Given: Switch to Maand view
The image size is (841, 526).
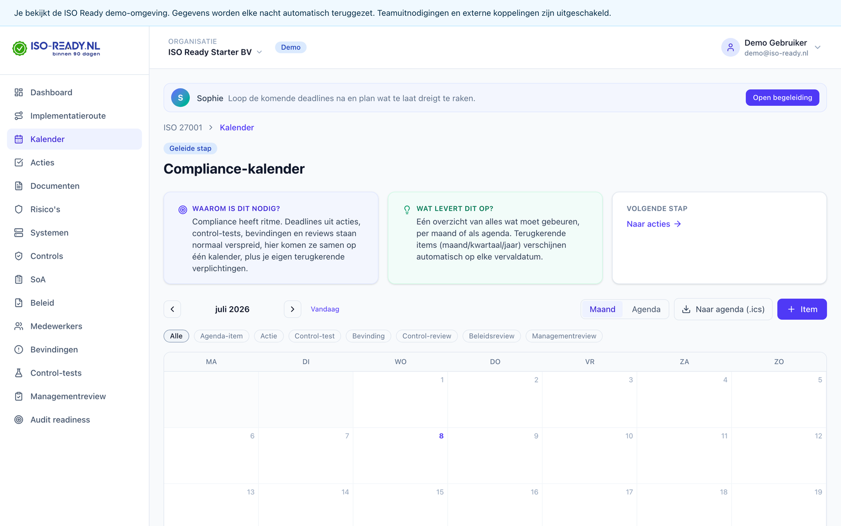Looking at the screenshot, I should click(x=602, y=309).
